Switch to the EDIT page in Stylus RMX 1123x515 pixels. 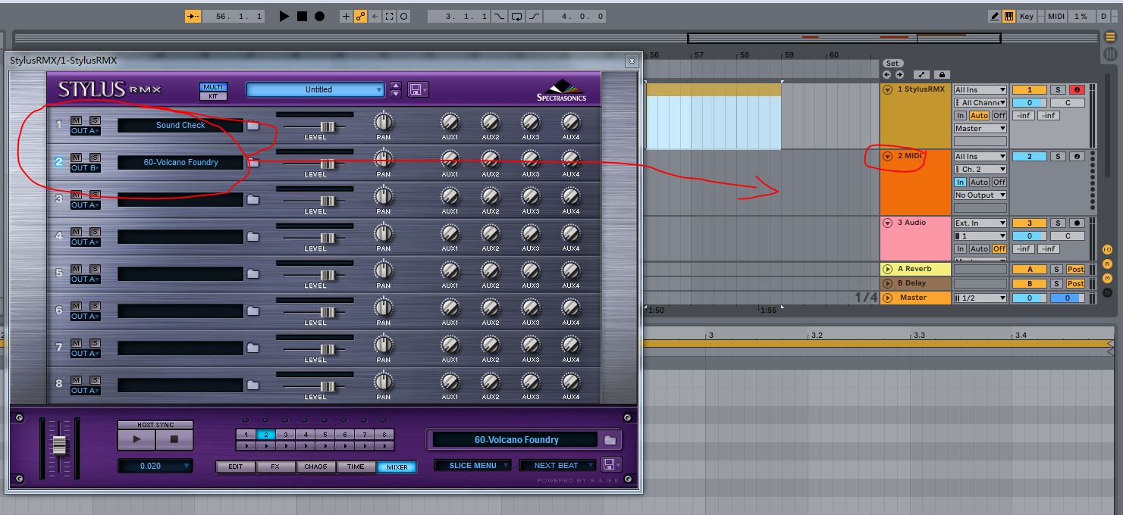pyautogui.click(x=236, y=467)
